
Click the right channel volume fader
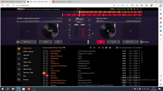click(83, 25)
